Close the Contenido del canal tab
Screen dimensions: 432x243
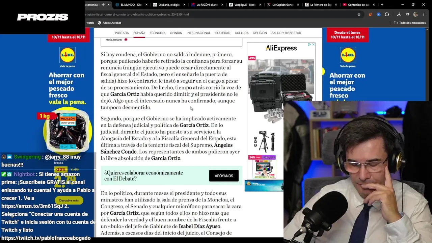click(374, 5)
